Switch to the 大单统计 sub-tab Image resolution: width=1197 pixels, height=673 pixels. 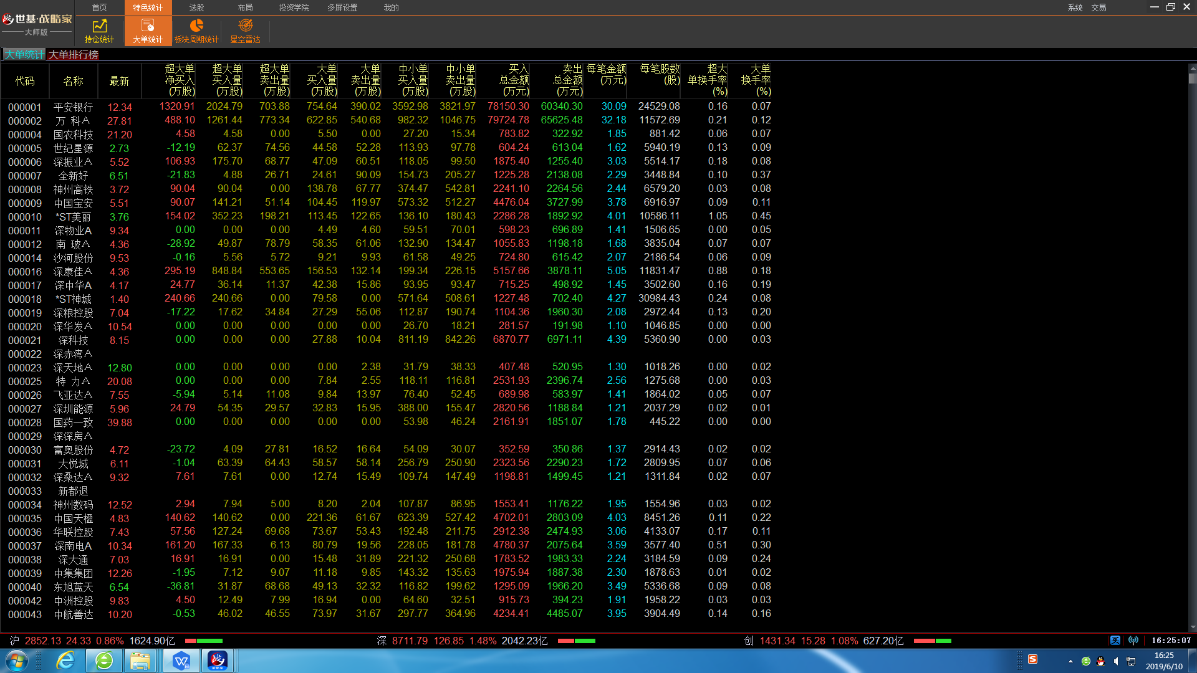coord(24,55)
